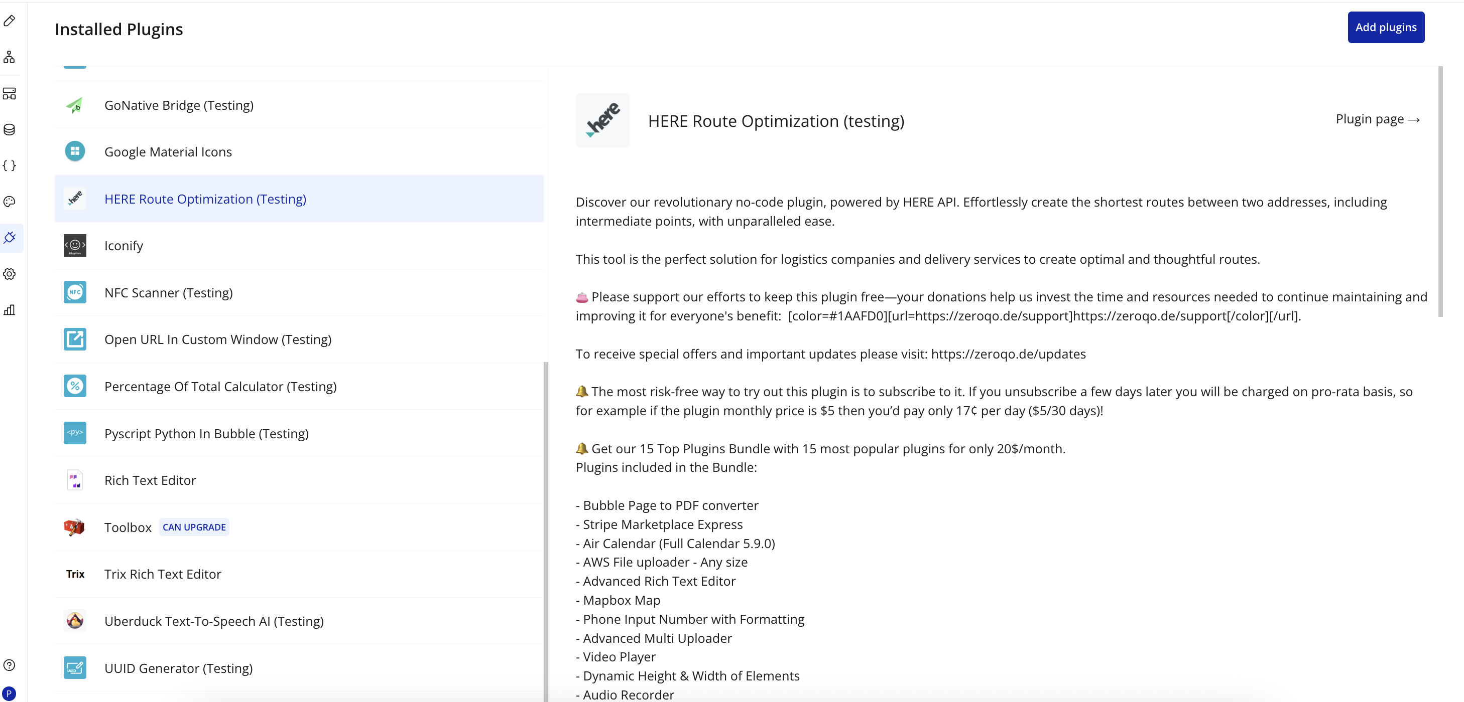Screen dimensions: 1464x702
Task: Open the layout elements sidebar icon
Action: (x=10, y=94)
